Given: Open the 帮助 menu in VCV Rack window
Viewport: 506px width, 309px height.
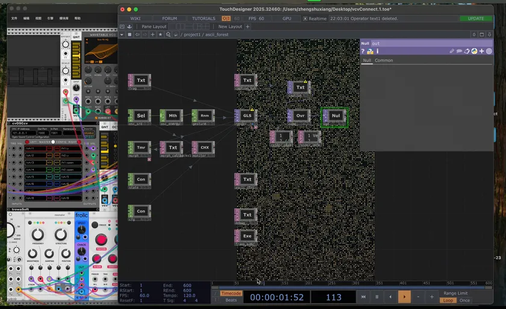Looking at the screenshot, I should (78, 19).
